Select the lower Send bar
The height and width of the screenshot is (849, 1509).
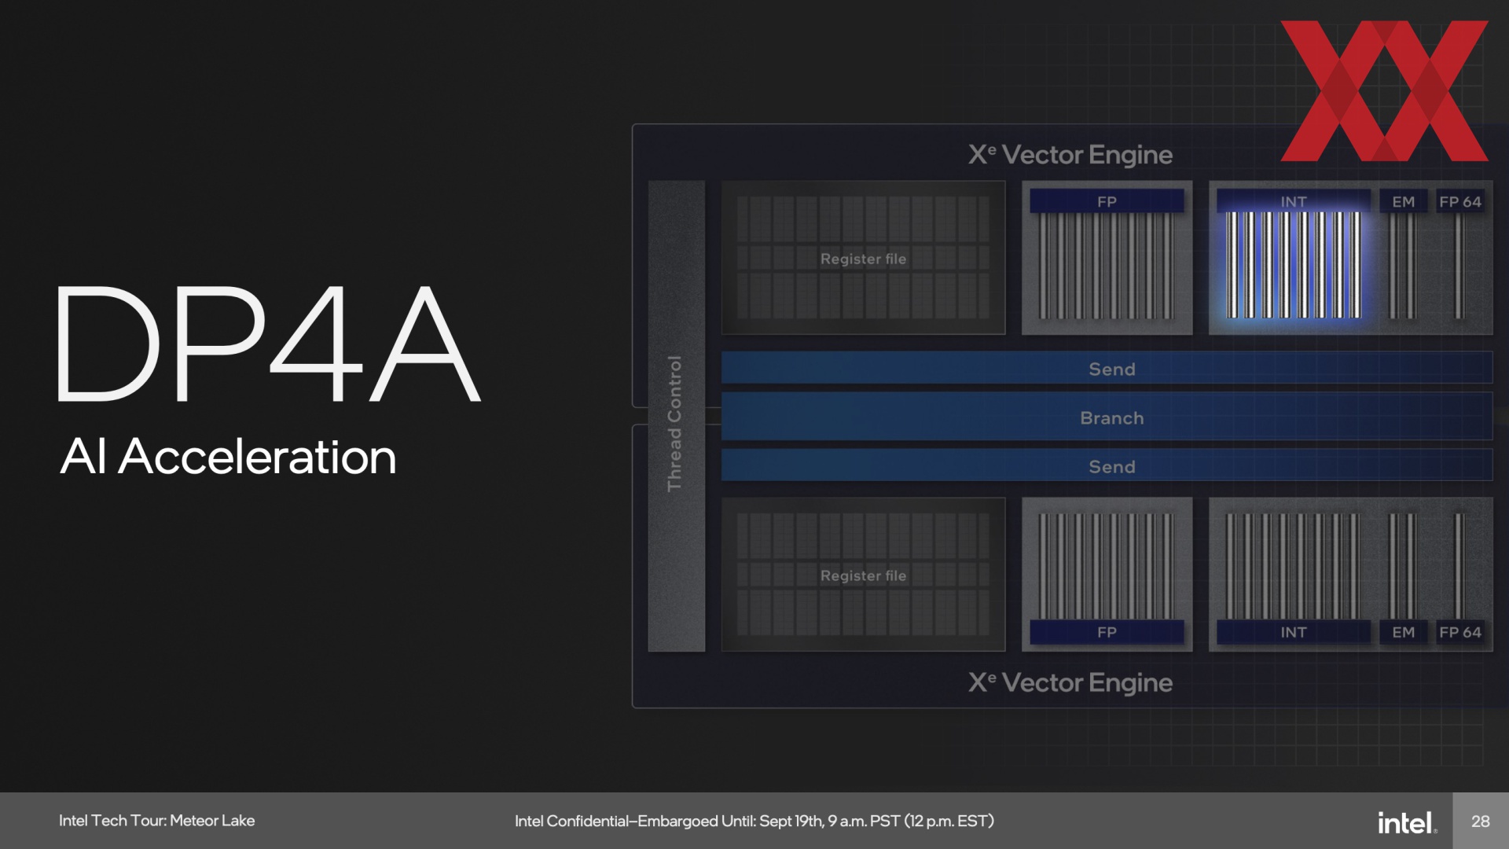(x=1107, y=465)
